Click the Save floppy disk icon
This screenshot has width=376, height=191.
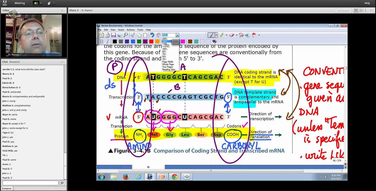(x=113, y=35)
